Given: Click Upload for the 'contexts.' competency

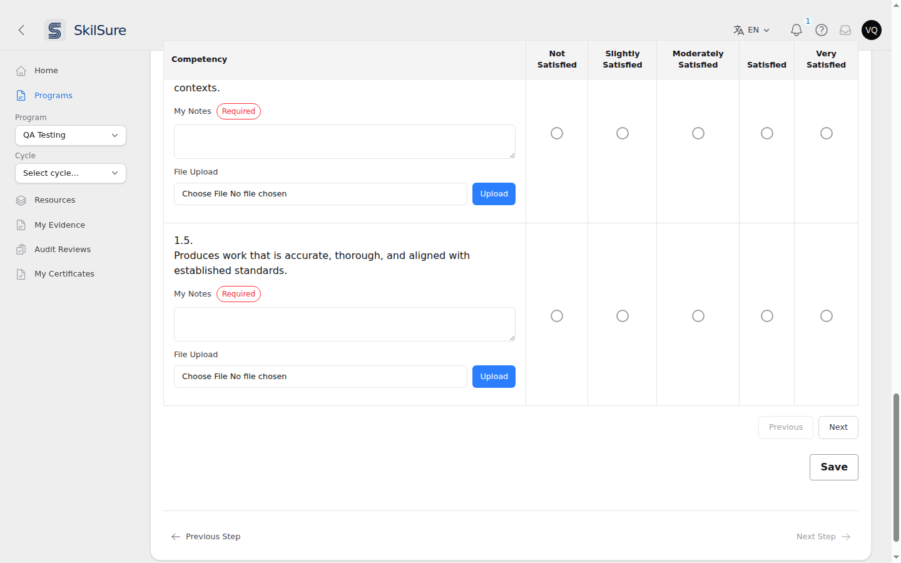Looking at the screenshot, I should (x=494, y=194).
